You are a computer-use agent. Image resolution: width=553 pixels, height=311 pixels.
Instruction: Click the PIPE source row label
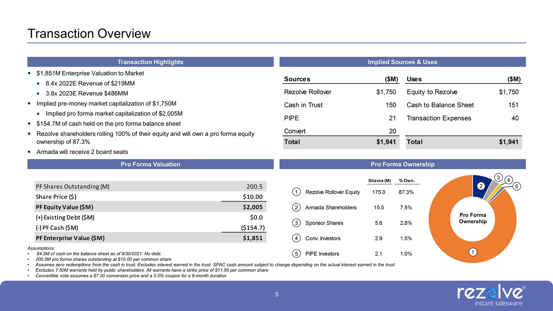point(291,118)
